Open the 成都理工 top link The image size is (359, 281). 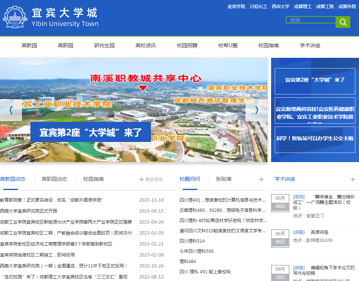pyautogui.click(x=303, y=6)
